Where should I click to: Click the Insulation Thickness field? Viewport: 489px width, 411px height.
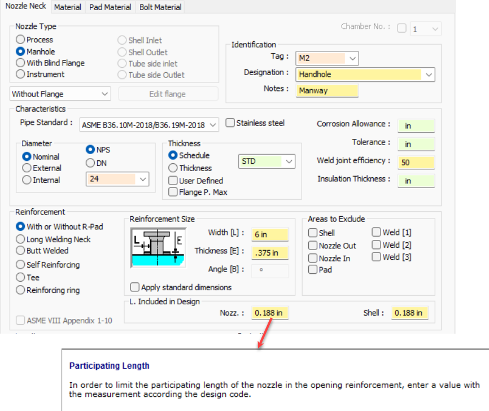[416, 181]
